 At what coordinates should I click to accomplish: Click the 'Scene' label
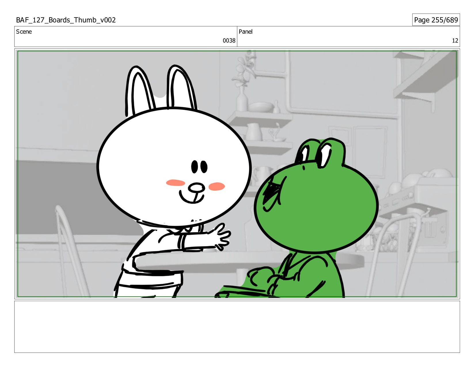[24, 32]
